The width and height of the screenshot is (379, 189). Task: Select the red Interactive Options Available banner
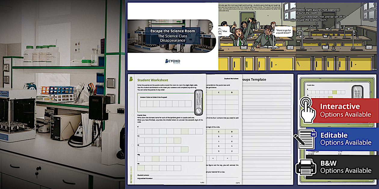tap(345, 110)
